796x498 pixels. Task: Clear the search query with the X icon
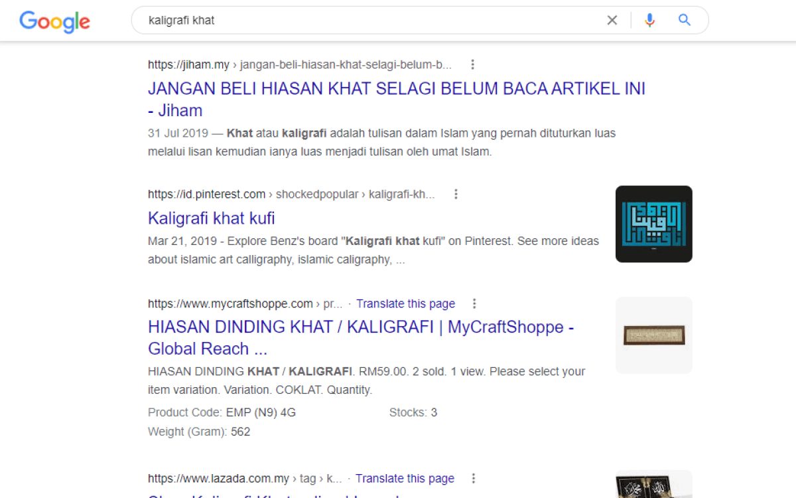pos(612,21)
